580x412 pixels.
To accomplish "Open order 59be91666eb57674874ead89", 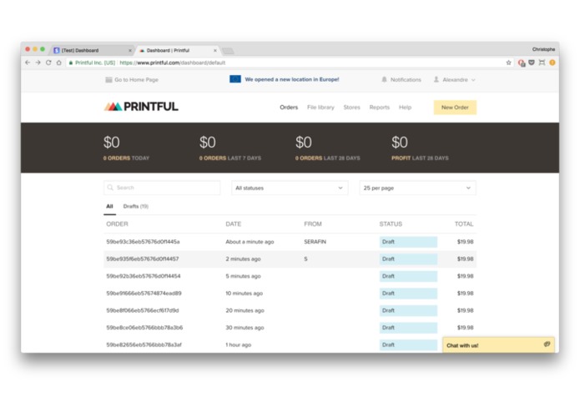I will pyautogui.click(x=144, y=294).
